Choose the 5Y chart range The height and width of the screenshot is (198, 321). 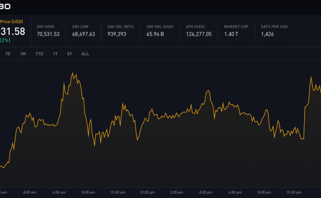click(70, 54)
